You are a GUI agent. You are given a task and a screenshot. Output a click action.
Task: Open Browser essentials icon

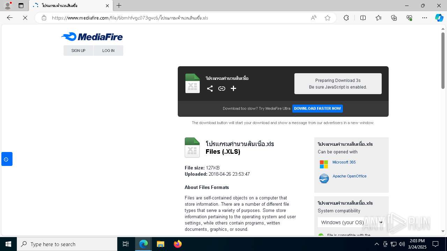click(409, 18)
